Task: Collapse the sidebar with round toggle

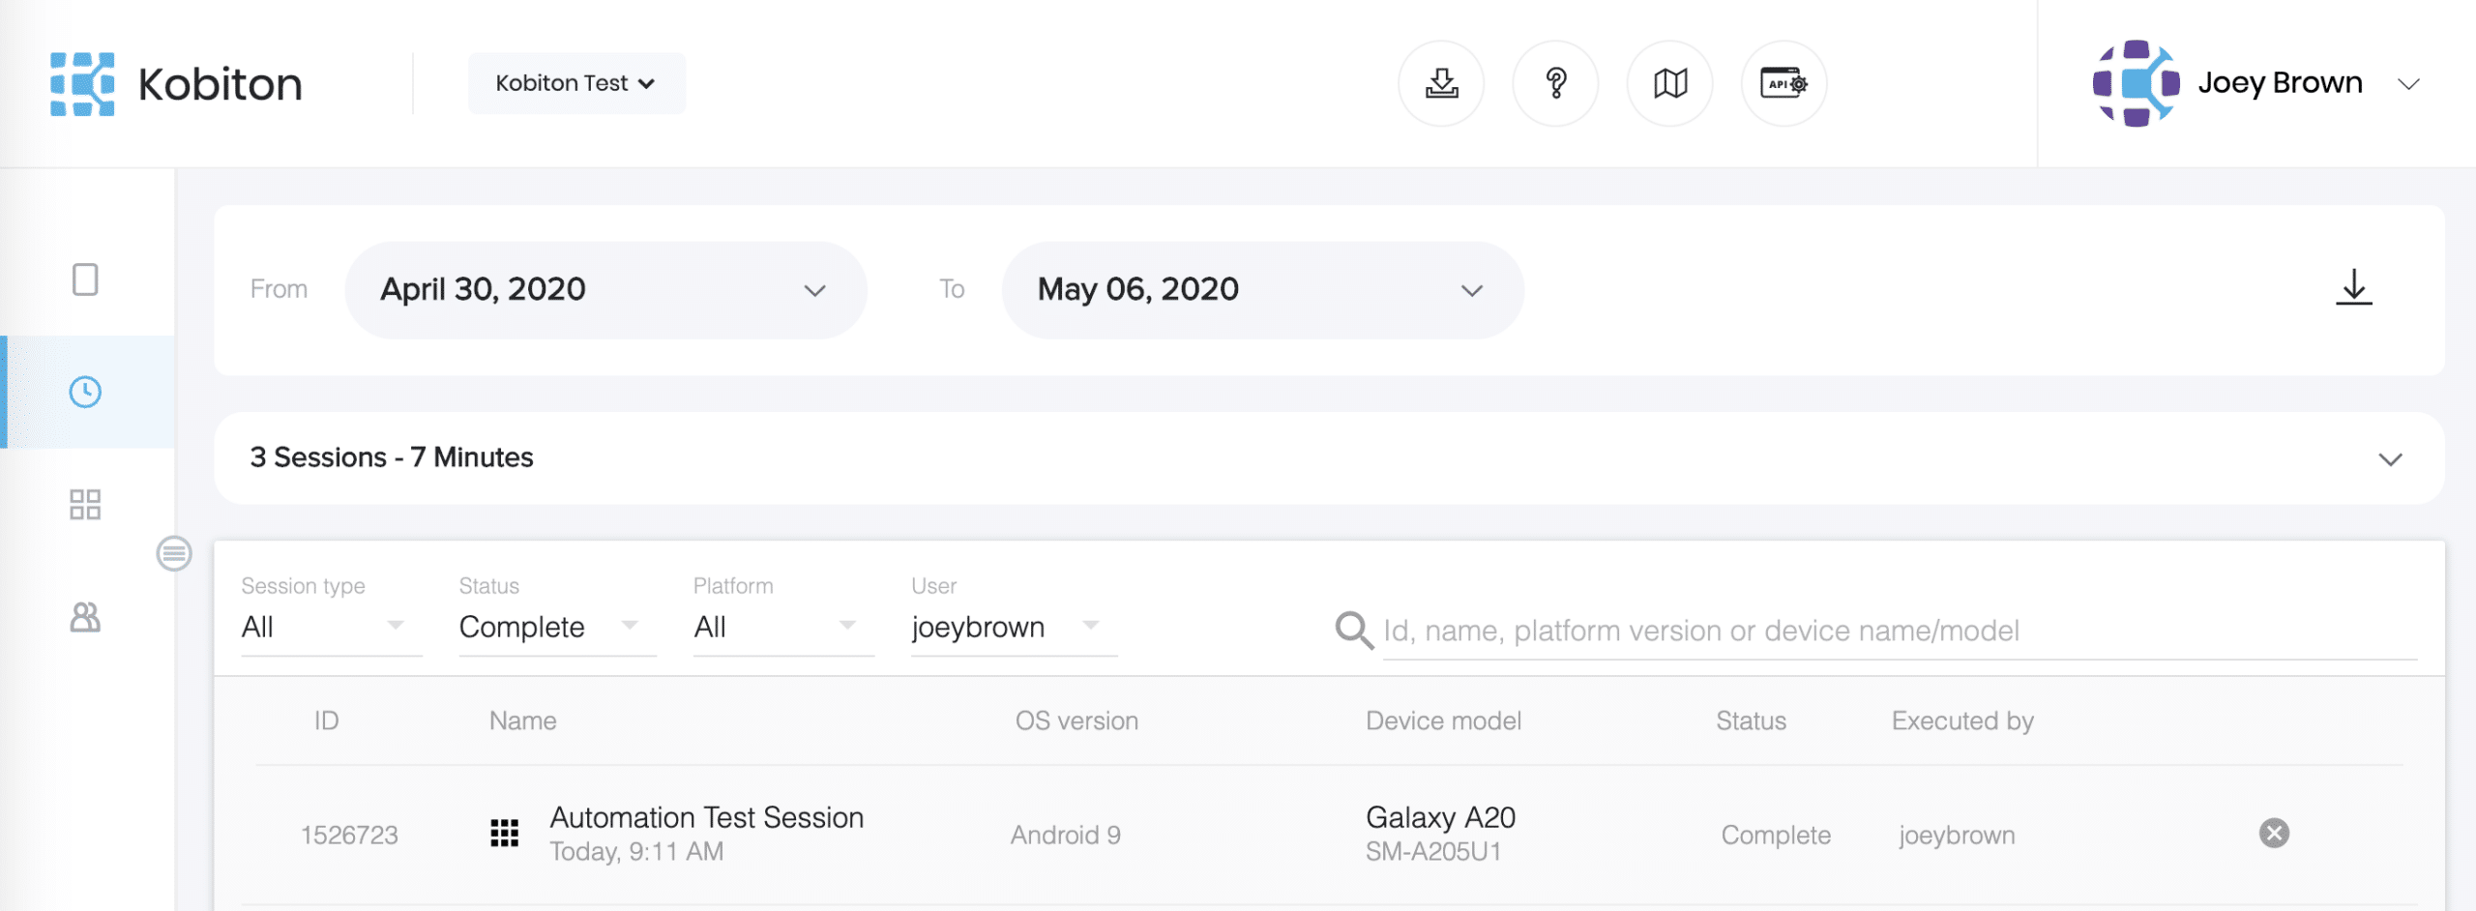Action: coord(174,554)
